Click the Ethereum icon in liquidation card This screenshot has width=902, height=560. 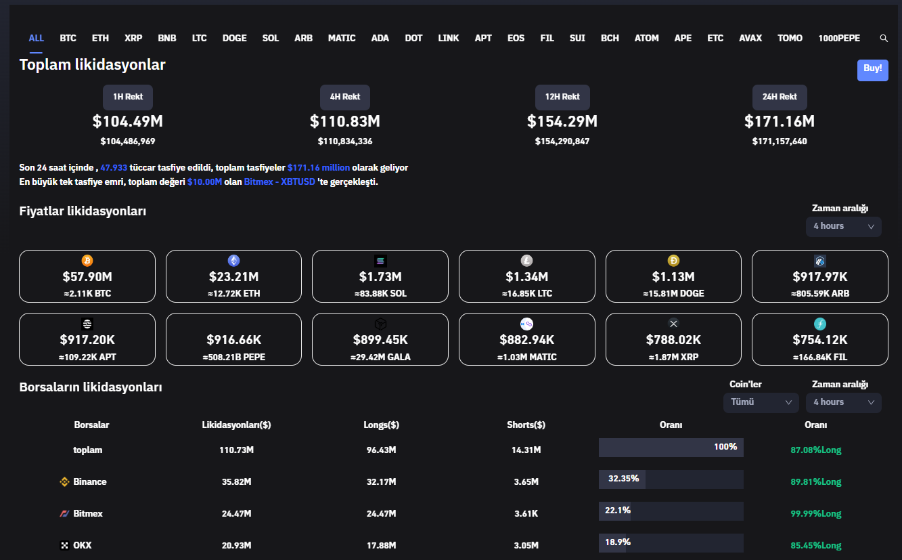[x=233, y=261]
